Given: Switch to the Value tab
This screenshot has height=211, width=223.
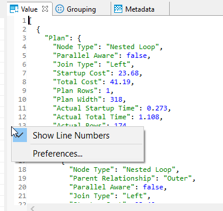Looking at the screenshot, I should pyautogui.click(x=29, y=9).
